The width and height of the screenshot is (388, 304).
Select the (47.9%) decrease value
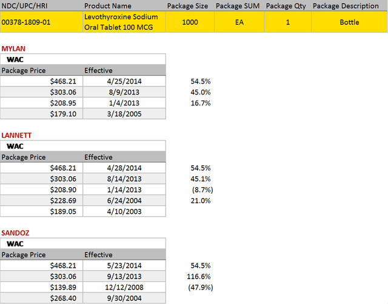pos(201,288)
